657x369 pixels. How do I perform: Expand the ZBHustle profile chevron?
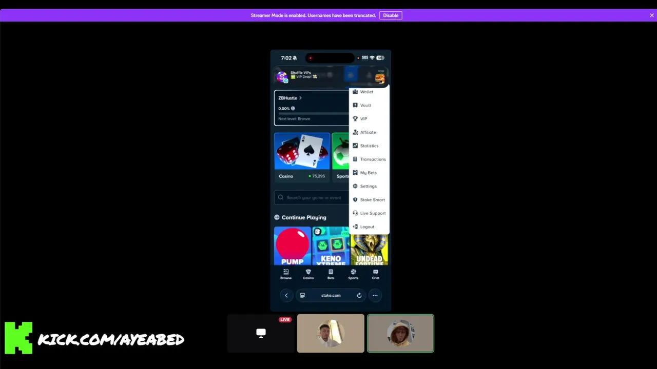[300, 98]
